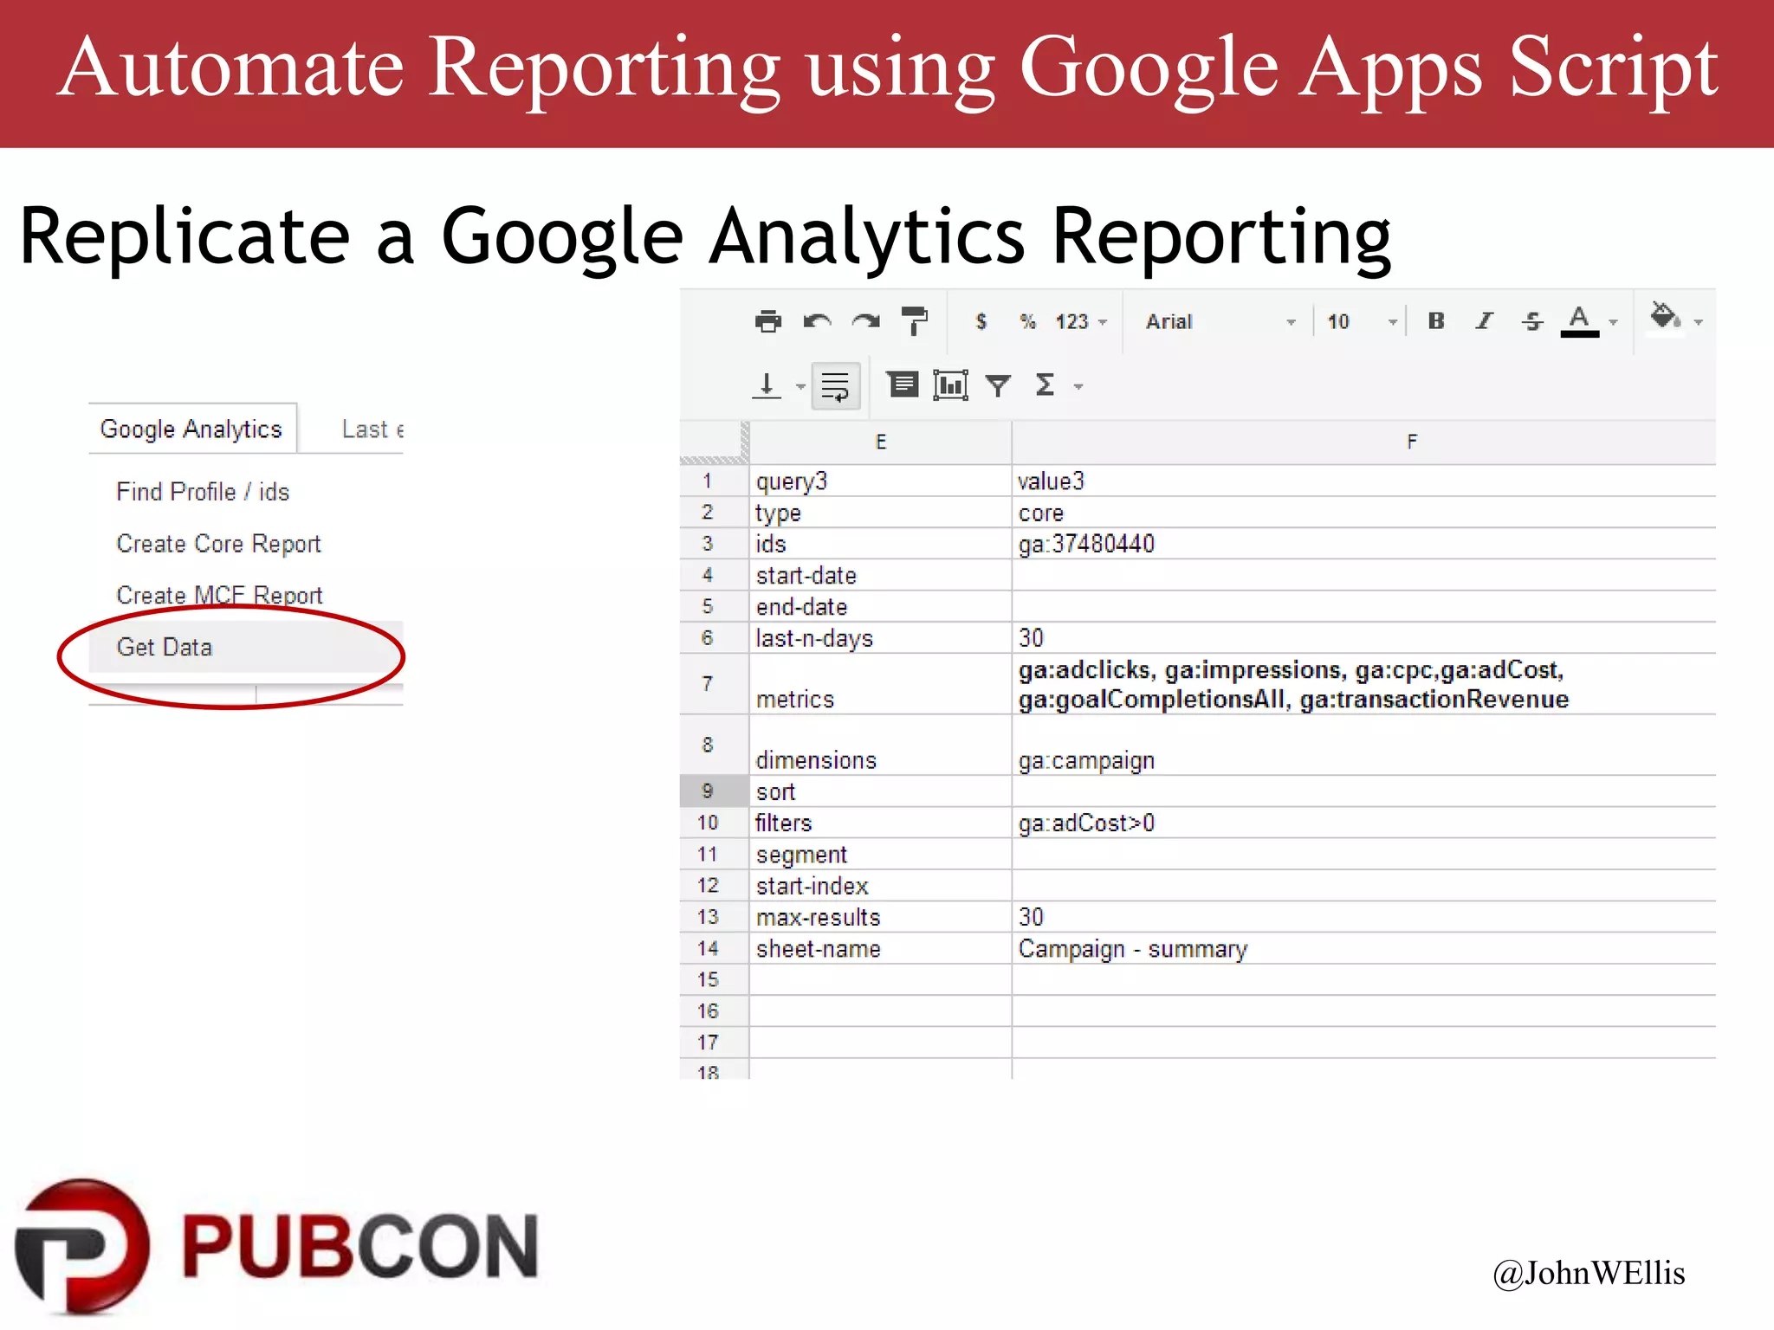Select column F header
The image size is (1774, 1330).
[1363, 442]
